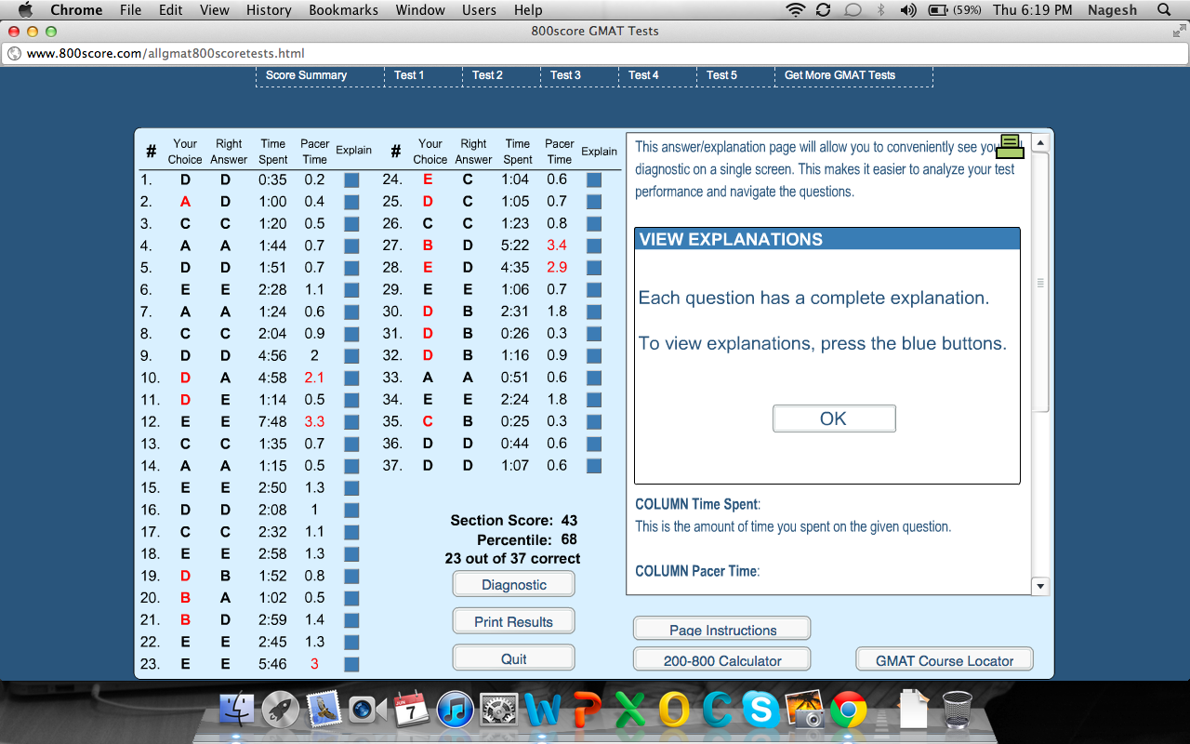Open Microsoft PowerPoint from the Dock
The image size is (1190, 744).
(587, 710)
